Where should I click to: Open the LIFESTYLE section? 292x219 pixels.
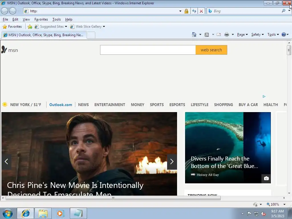199,105
